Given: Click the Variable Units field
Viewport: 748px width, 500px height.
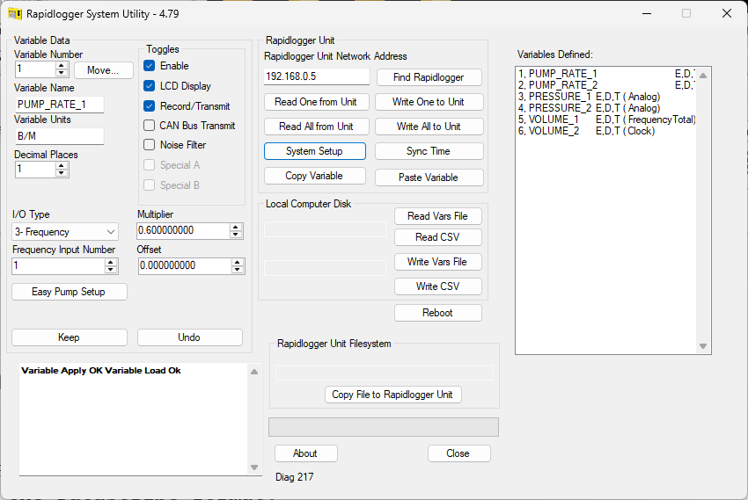Looking at the screenshot, I should click(x=60, y=136).
